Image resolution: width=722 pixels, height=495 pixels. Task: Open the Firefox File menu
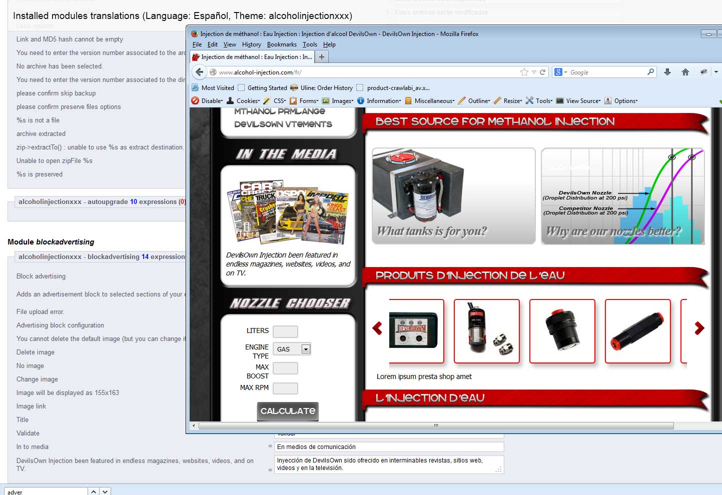pos(197,44)
